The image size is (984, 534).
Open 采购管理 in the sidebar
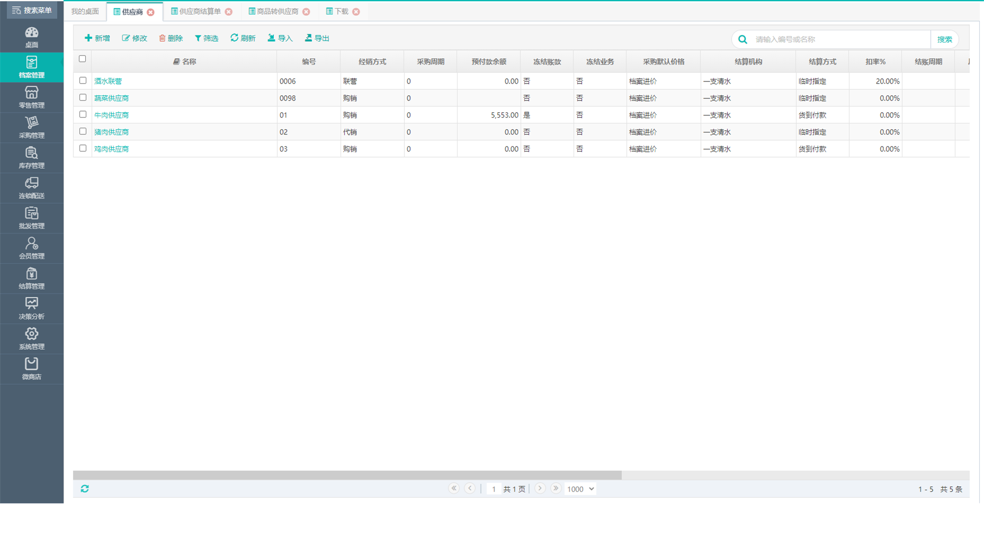(x=32, y=128)
